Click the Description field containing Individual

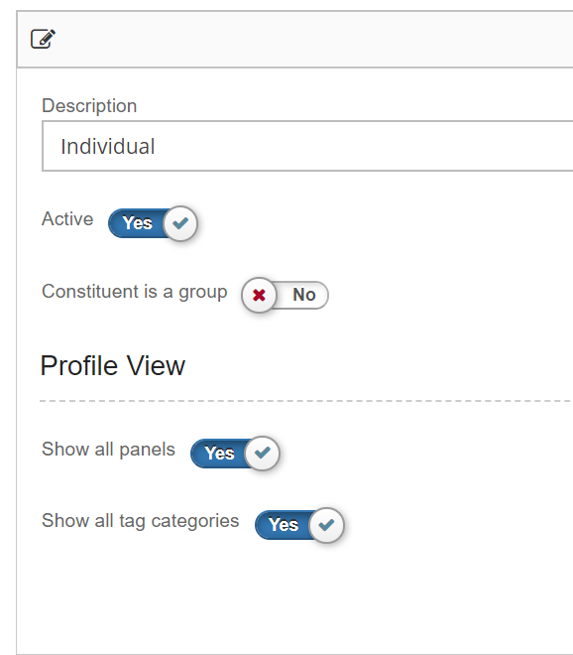point(307,146)
